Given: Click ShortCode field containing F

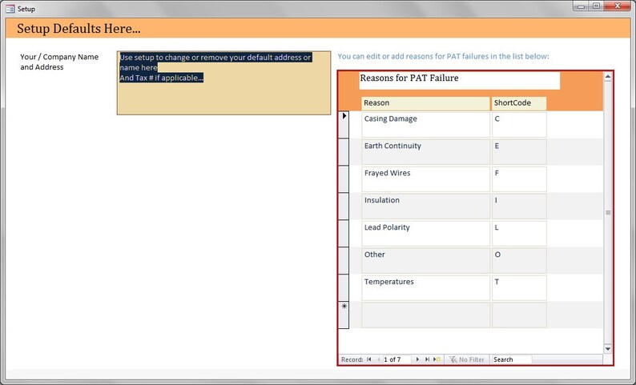Looking at the screenshot, I should [x=519, y=179].
